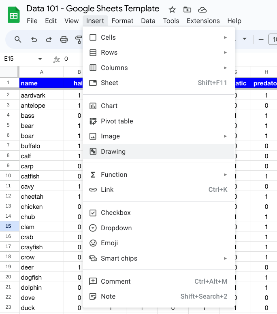Open the Name box dropdown arrow
The height and width of the screenshot is (314, 277).
click(x=40, y=59)
